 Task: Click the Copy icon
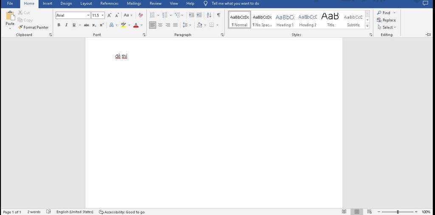[20, 20]
